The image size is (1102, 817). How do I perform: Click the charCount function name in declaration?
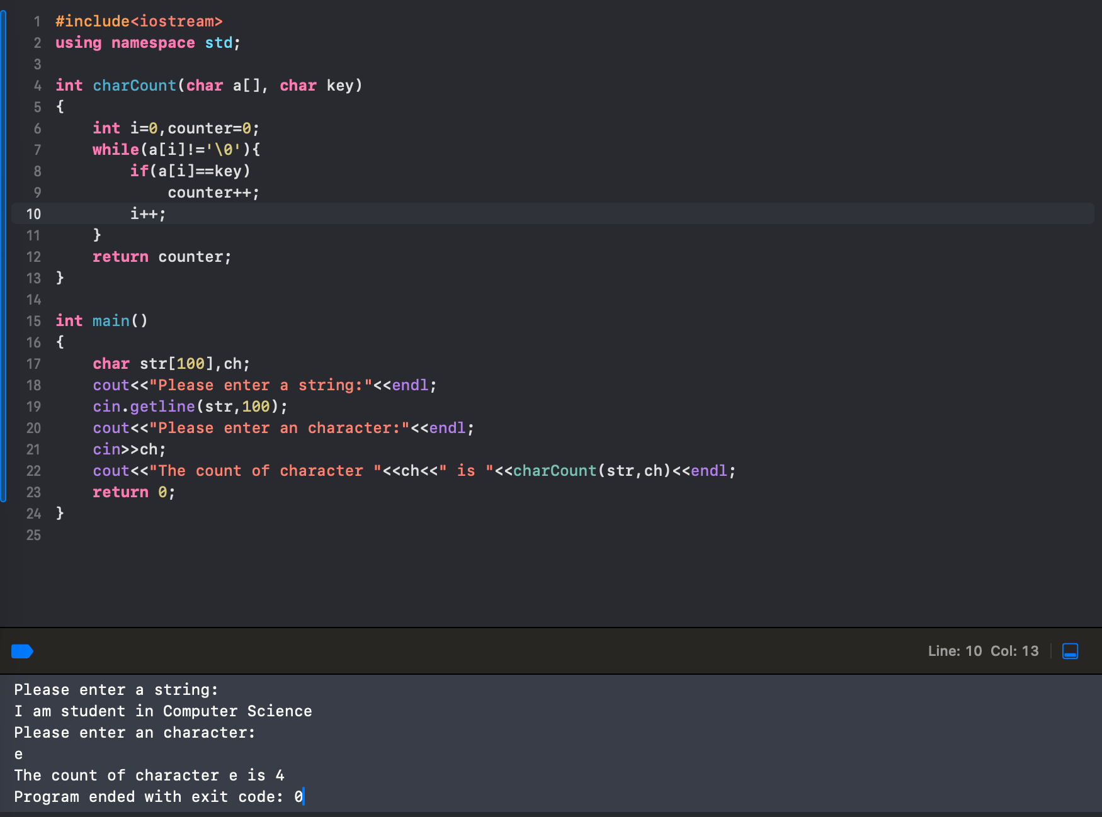click(135, 86)
